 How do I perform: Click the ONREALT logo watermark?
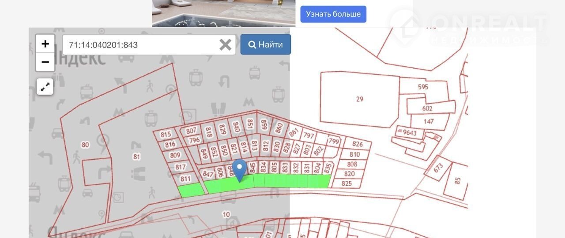(x=468, y=26)
